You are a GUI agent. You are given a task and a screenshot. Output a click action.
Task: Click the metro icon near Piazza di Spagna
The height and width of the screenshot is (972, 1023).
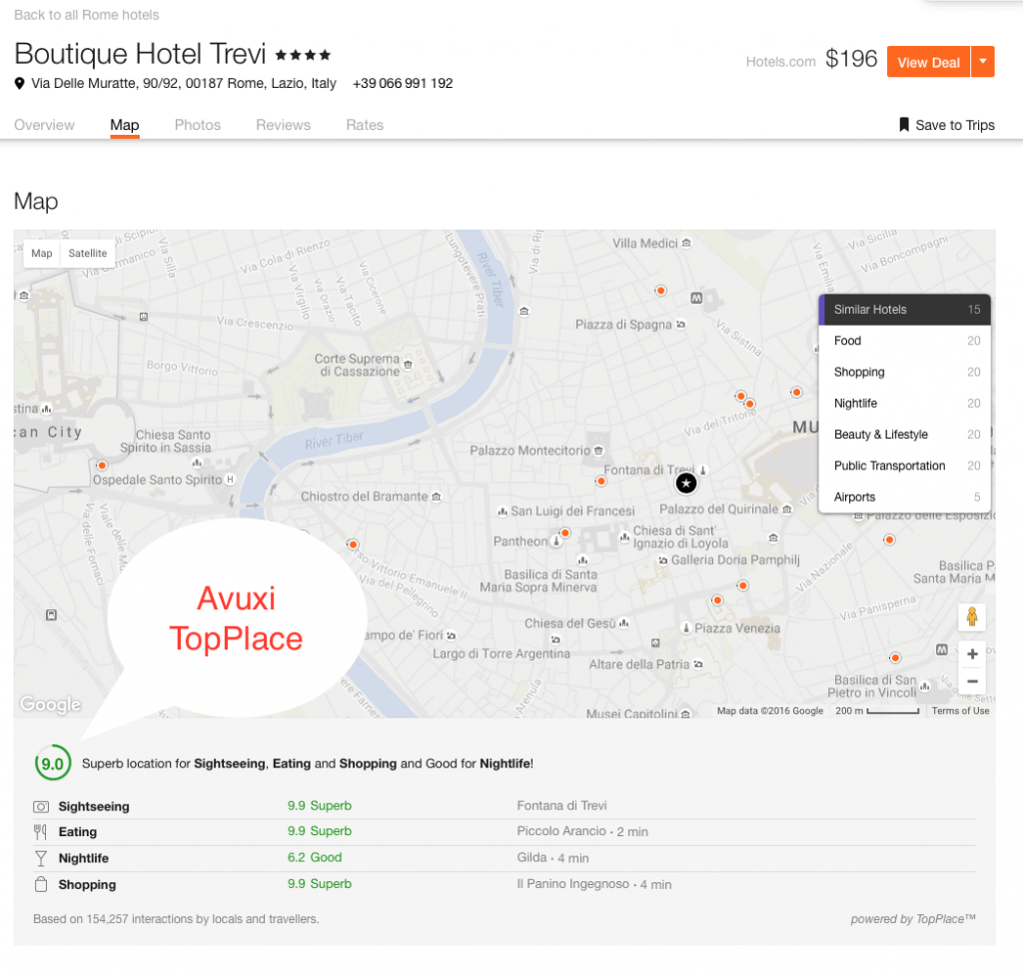point(696,298)
